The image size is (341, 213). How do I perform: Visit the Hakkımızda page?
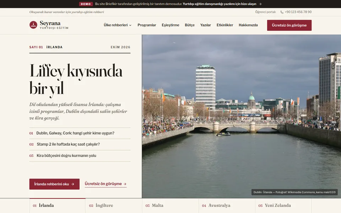click(x=248, y=25)
